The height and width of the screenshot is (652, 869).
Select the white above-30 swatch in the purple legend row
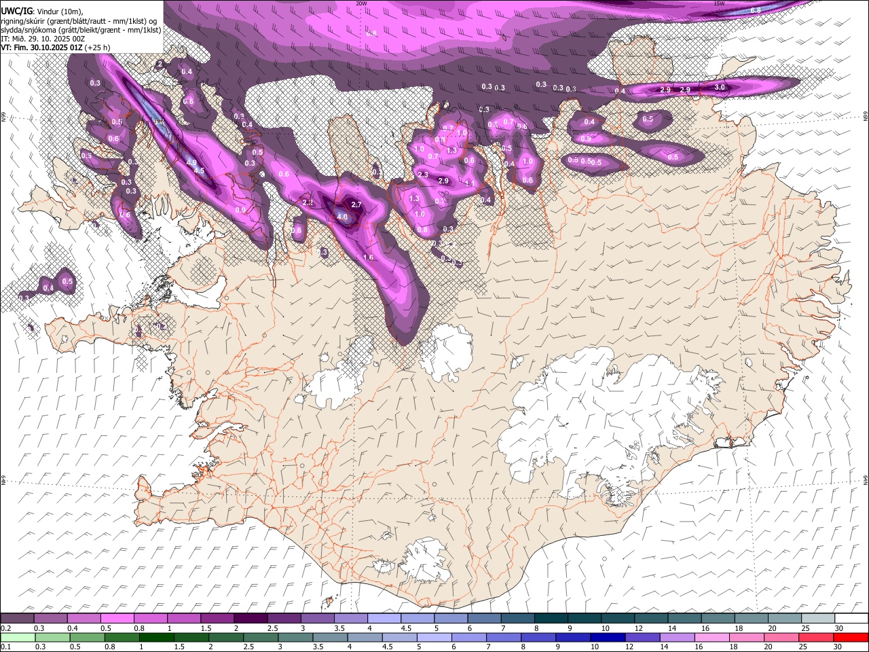pos(851,619)
